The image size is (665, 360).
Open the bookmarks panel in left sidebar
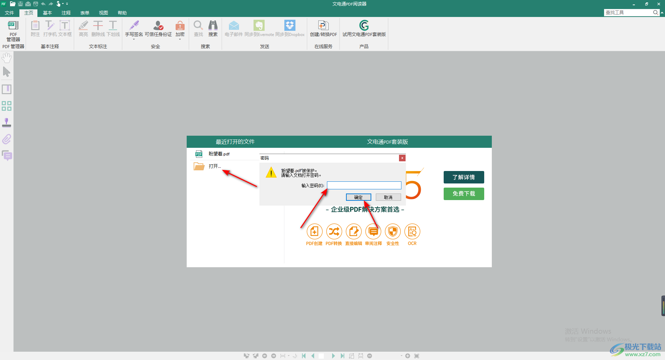(7, 89)
